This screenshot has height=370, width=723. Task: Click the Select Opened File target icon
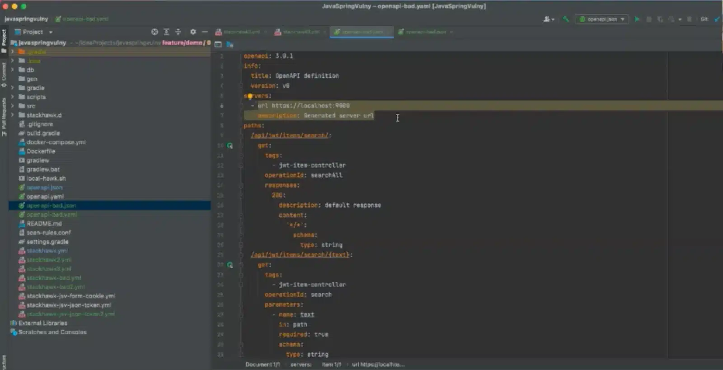(155, 32)
